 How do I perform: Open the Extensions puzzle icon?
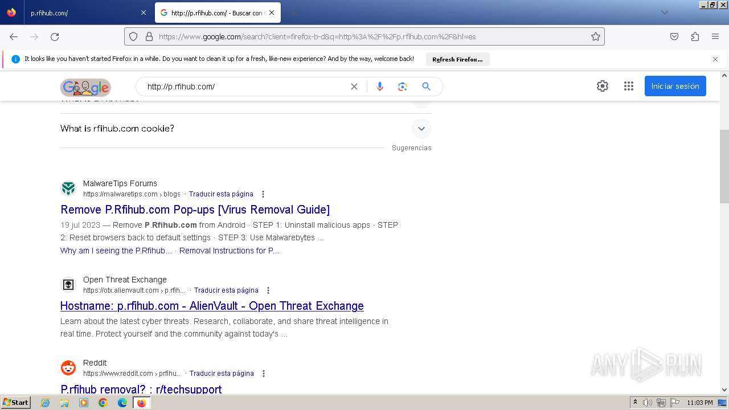coord(695,36)
